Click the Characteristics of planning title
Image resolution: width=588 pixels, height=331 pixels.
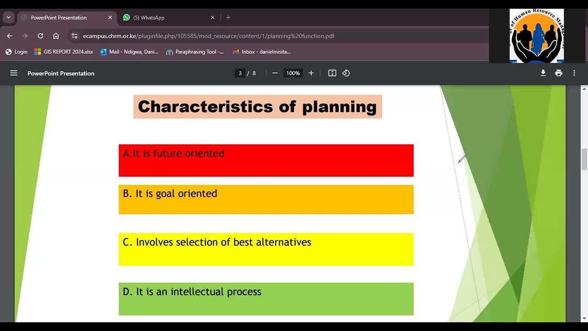[258, 107]
